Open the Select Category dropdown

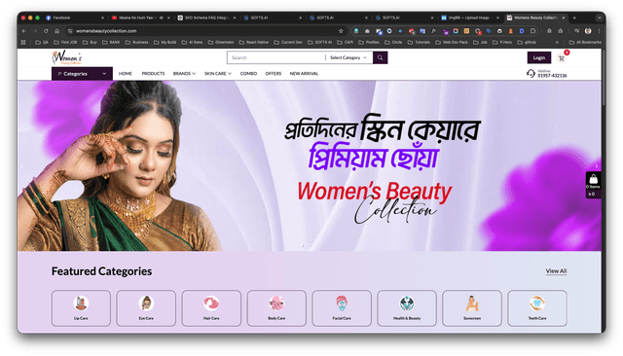348,57
